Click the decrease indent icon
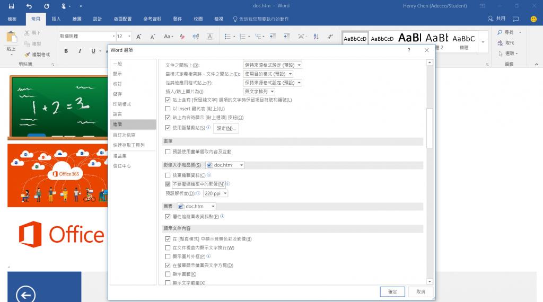 pyautogui.click(x=273, y=37)
